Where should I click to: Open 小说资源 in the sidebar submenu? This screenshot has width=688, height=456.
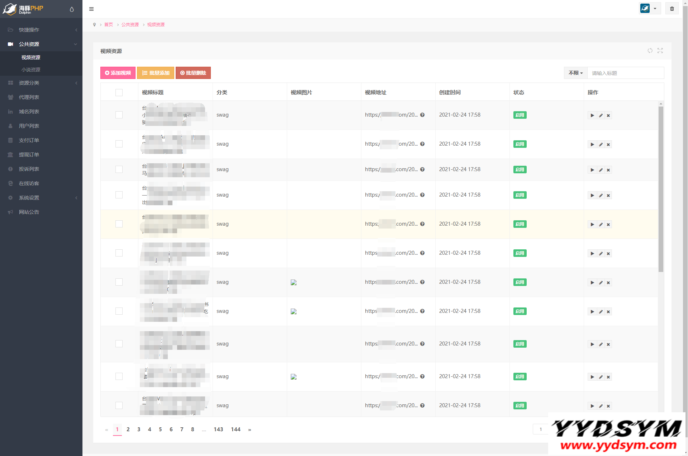point(31,70)
